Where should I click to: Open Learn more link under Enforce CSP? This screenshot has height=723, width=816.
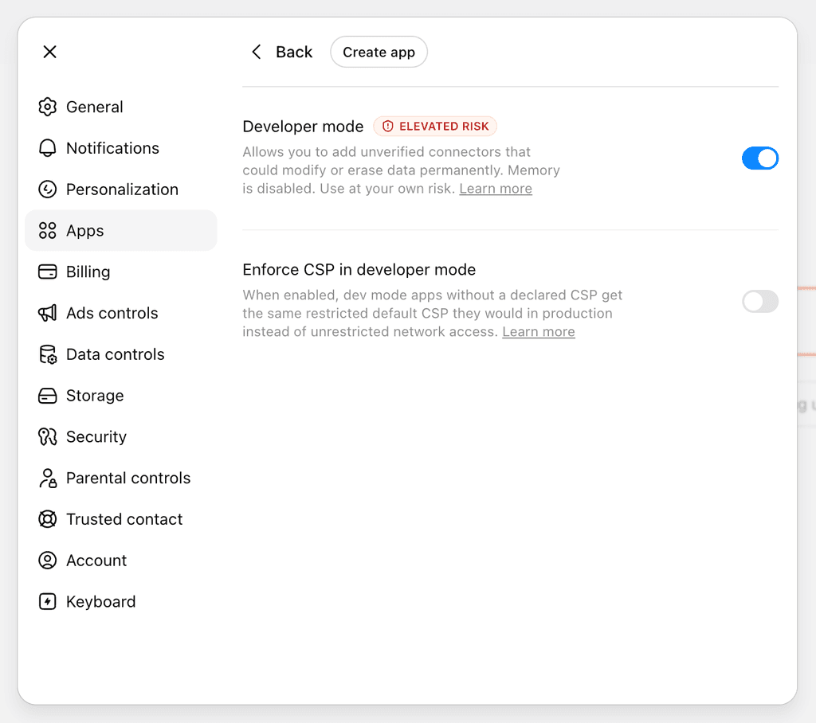click(x=539, y=331)
